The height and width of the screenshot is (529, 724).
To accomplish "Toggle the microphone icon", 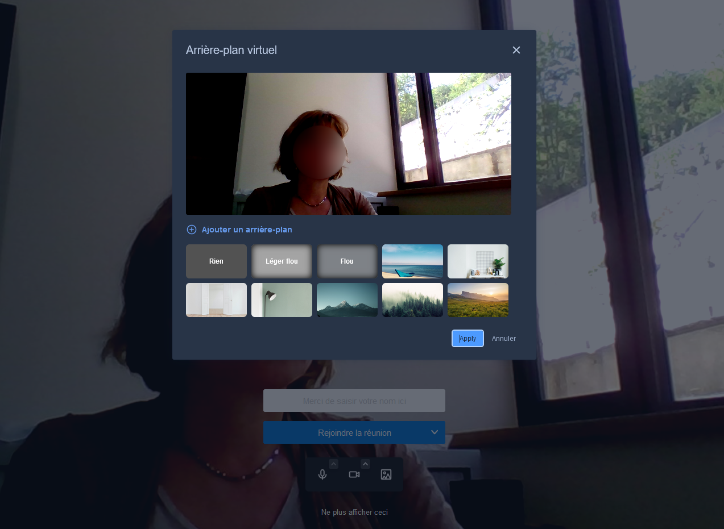I will click(322, 474).
